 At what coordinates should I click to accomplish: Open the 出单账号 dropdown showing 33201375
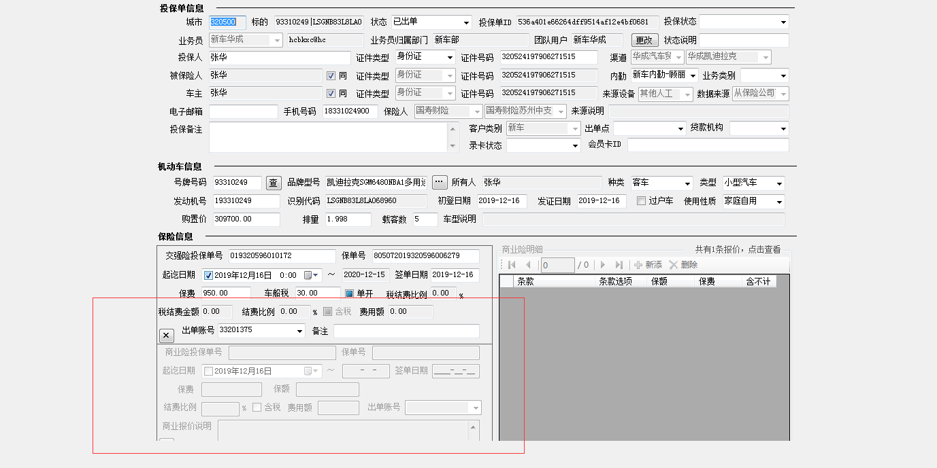pos(299,331)
